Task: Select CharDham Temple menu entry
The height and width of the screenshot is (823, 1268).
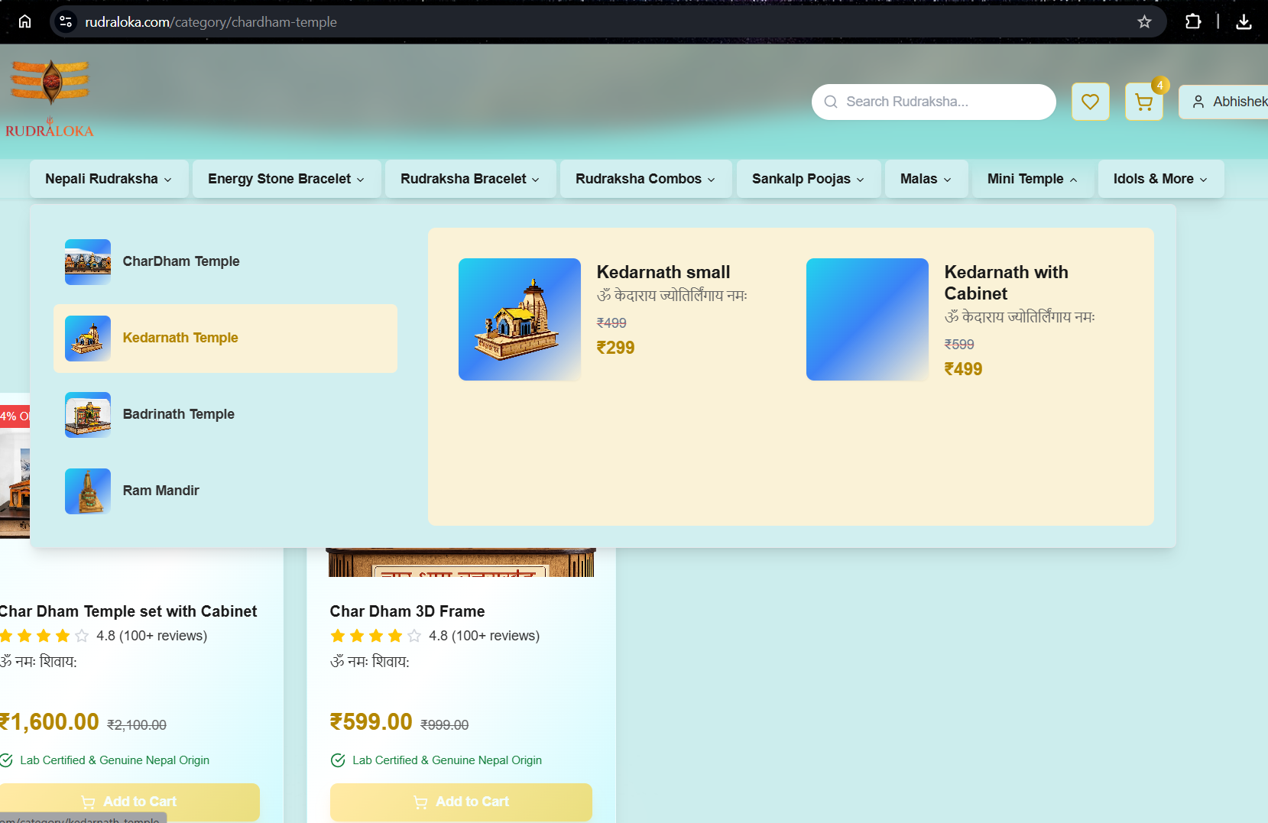Action: tap(225, 262)
